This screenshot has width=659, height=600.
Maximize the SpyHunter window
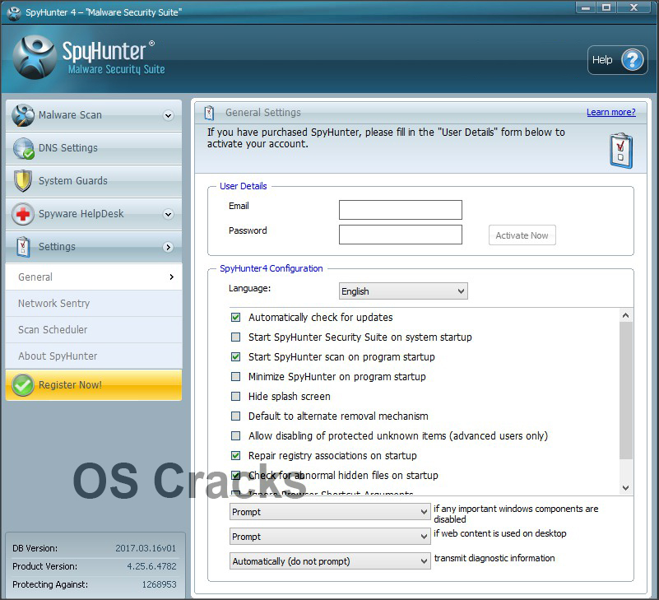(606, 8)
